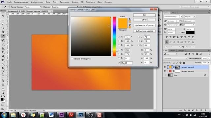Select the L (lightness) Lab radio button

point(138,37)
